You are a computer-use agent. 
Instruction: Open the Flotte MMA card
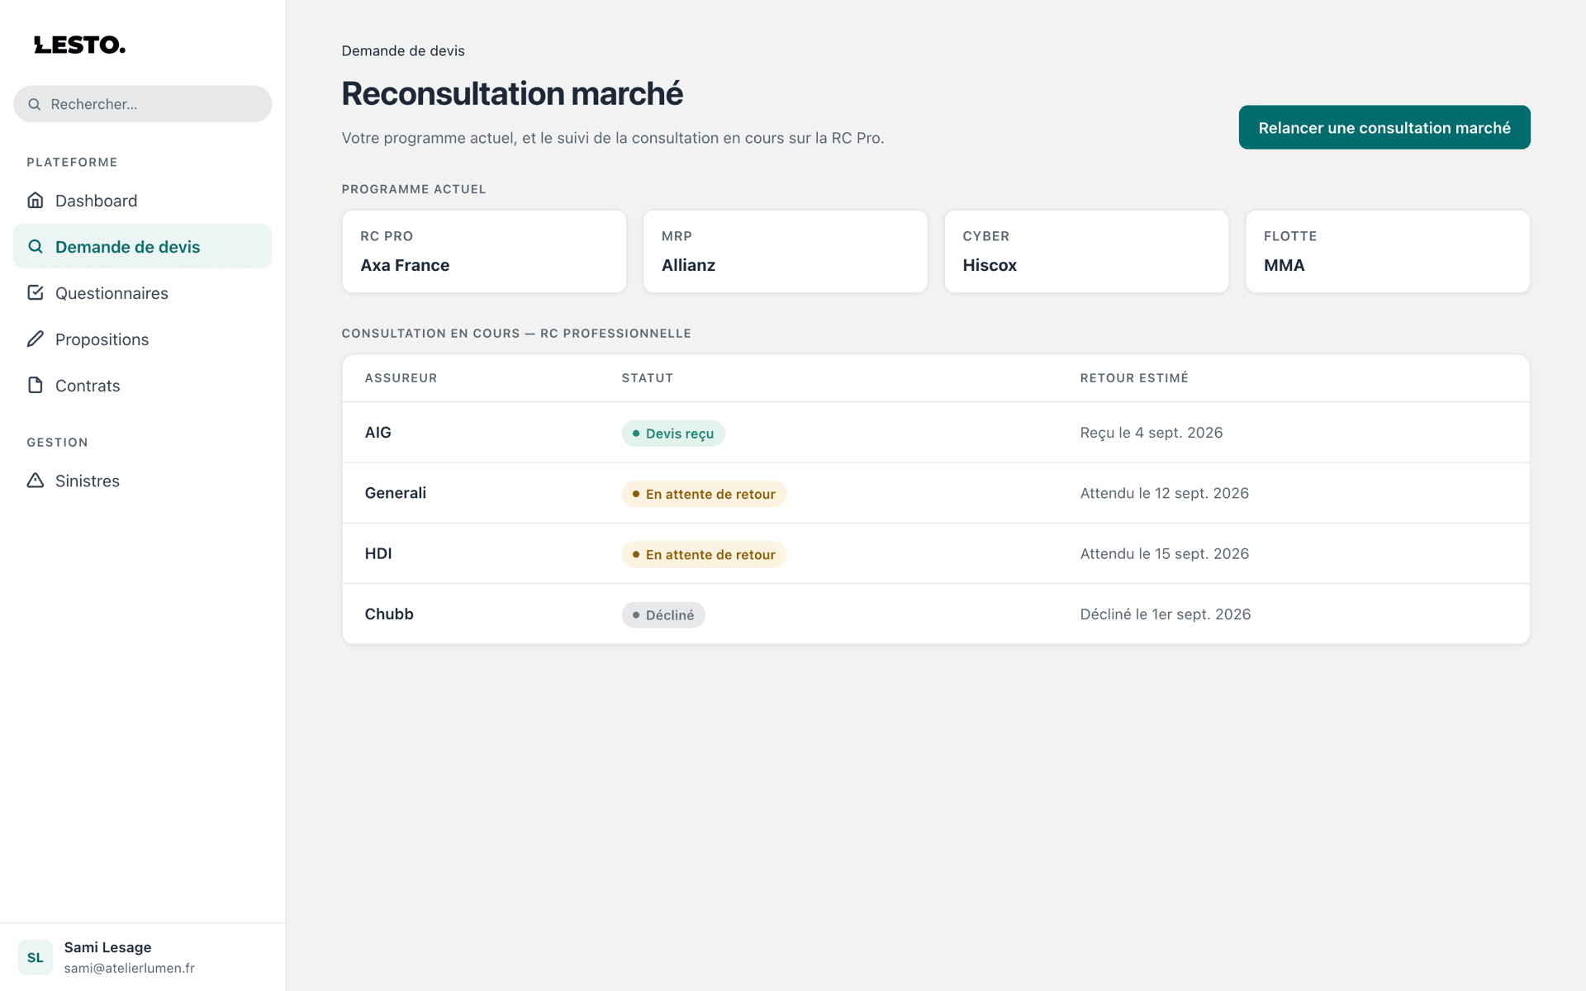point(1388,251)
